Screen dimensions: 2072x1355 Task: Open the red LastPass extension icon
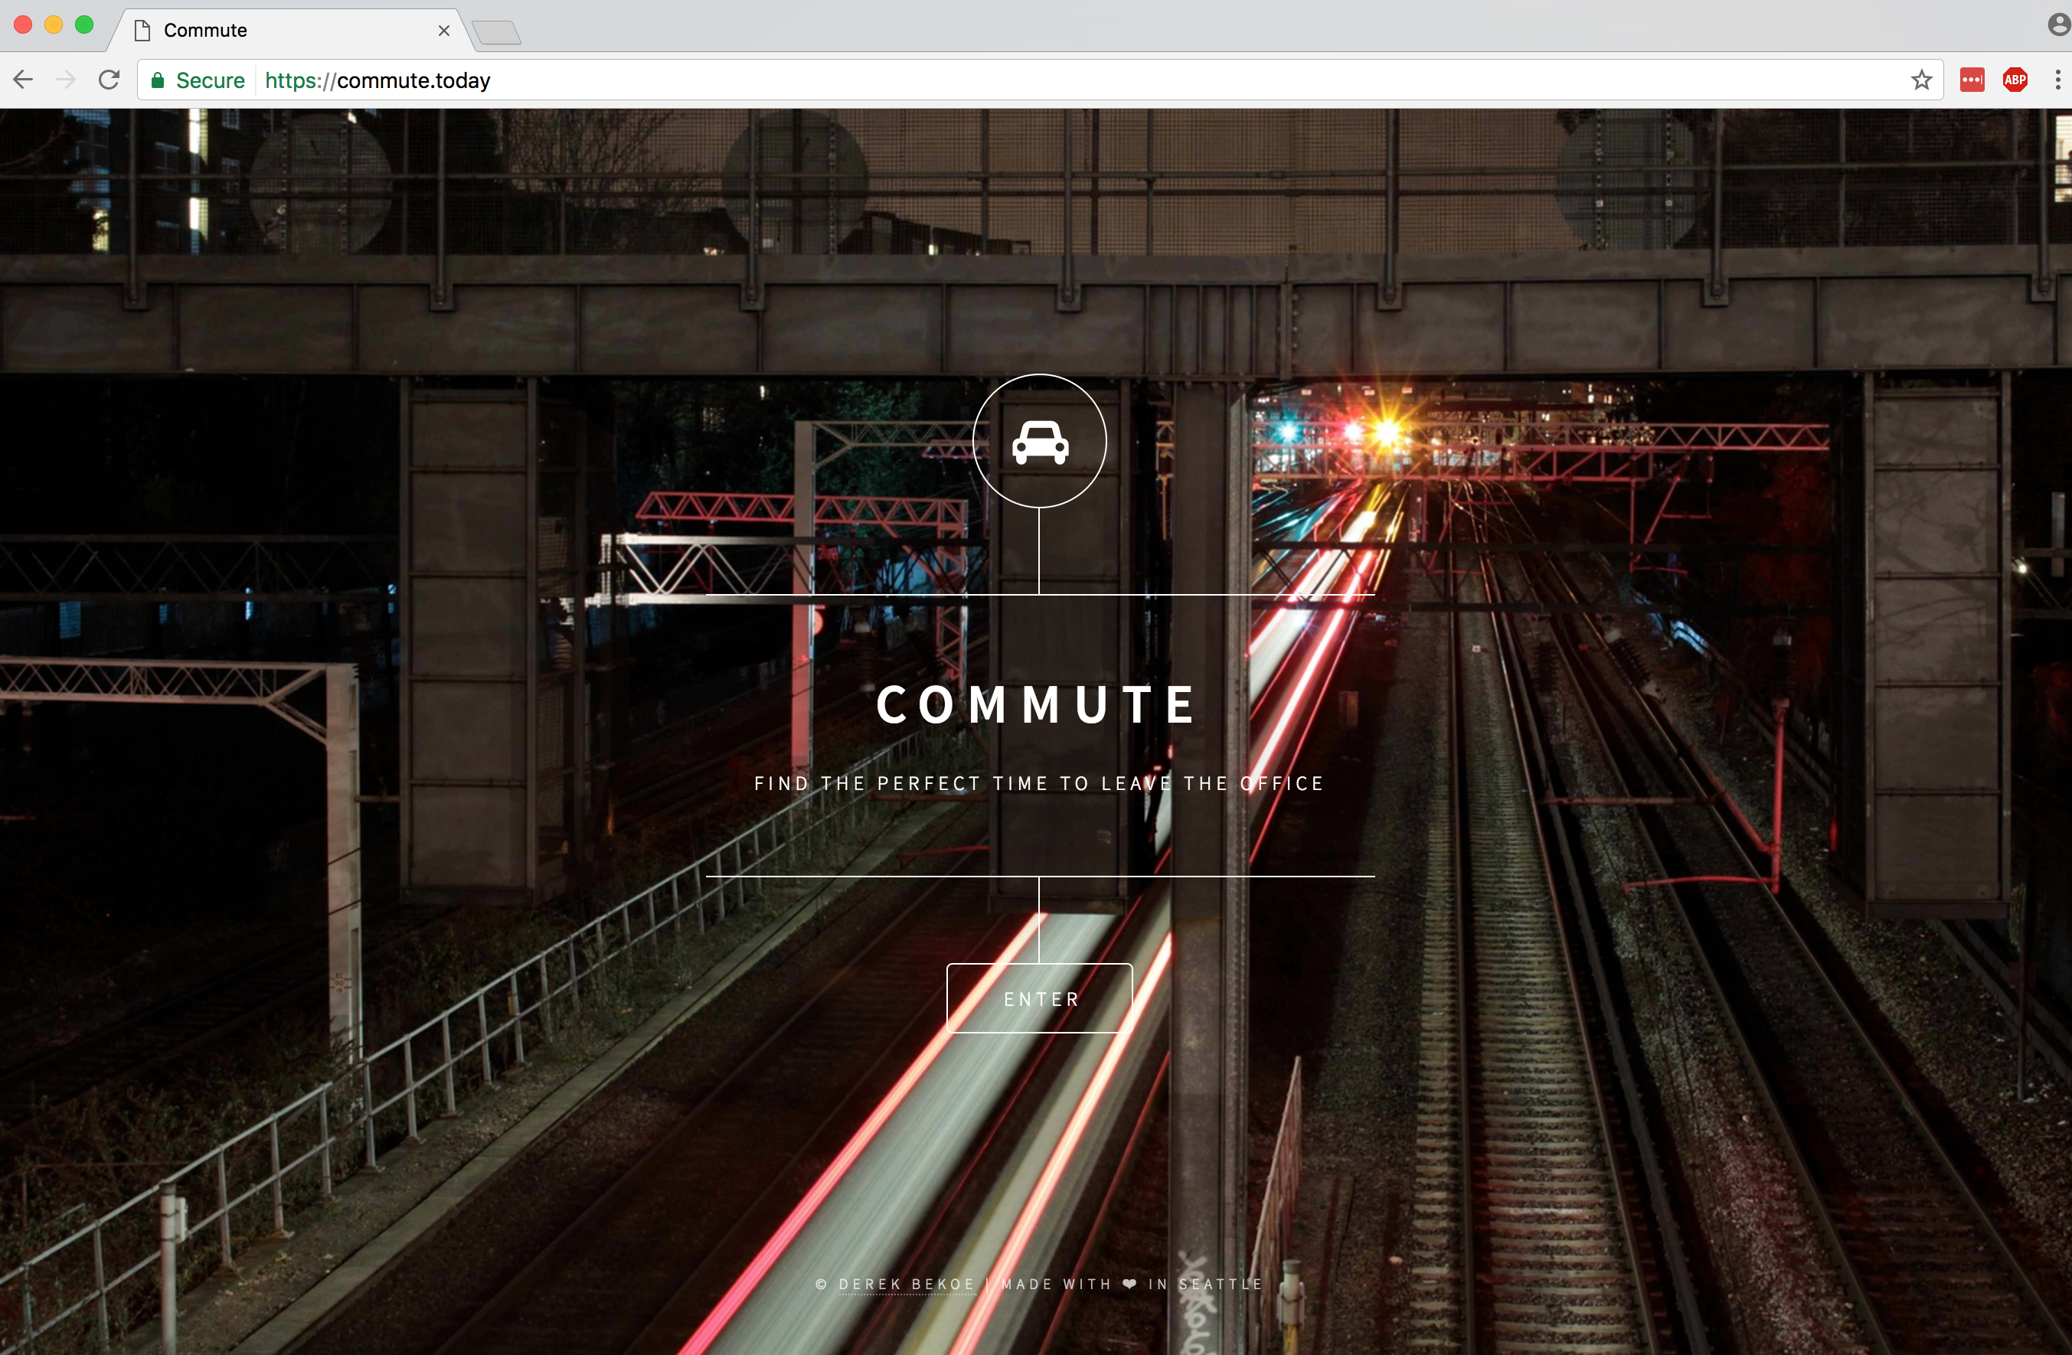coord(1972,80)
